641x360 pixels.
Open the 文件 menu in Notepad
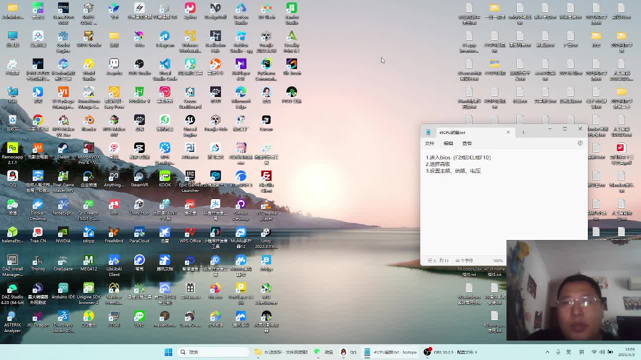tap(430, 143)
